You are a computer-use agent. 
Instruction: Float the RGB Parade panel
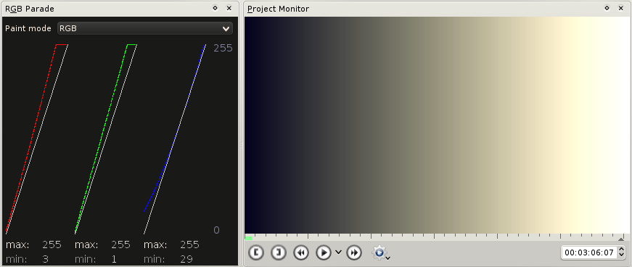(x=216, y=8)
